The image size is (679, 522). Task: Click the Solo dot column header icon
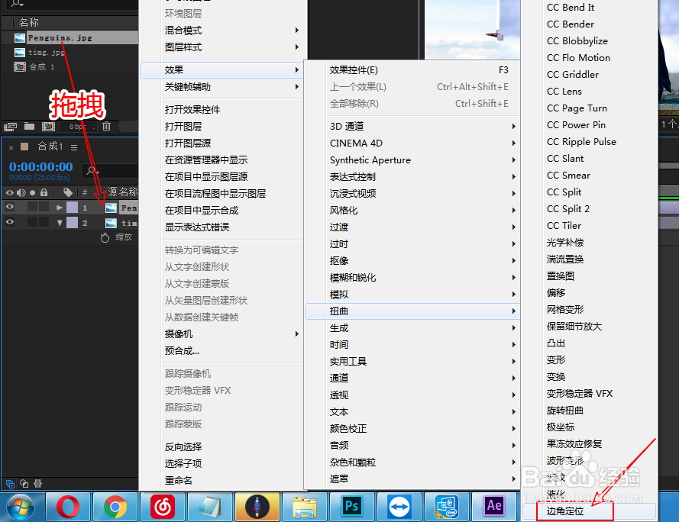33,192
